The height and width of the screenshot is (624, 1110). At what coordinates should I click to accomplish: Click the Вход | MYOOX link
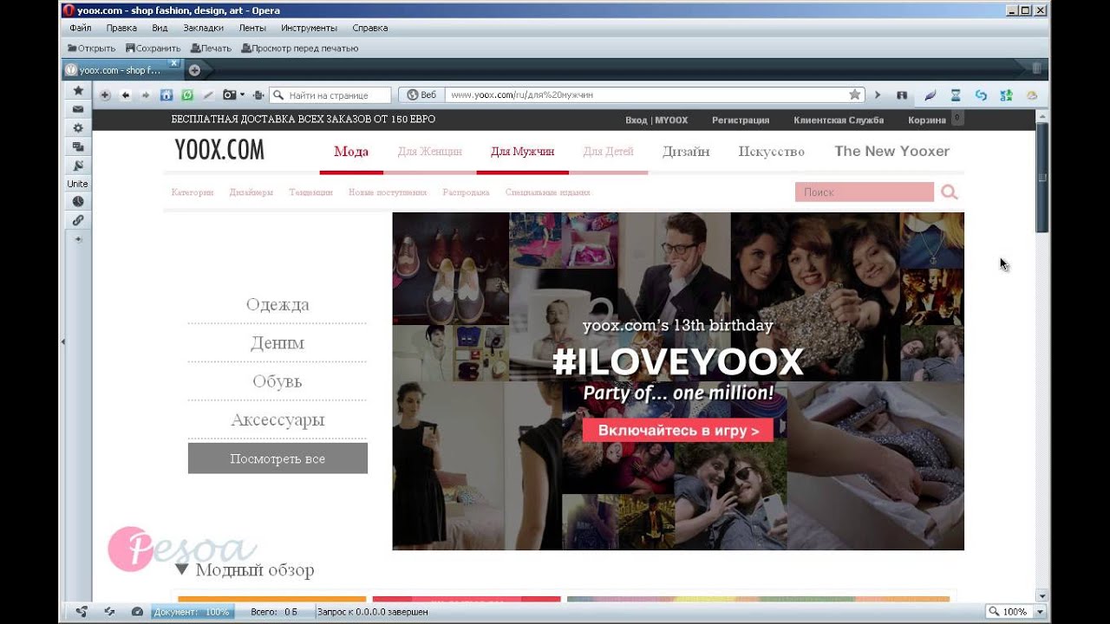pyautogui.click(x=656, y=120)
